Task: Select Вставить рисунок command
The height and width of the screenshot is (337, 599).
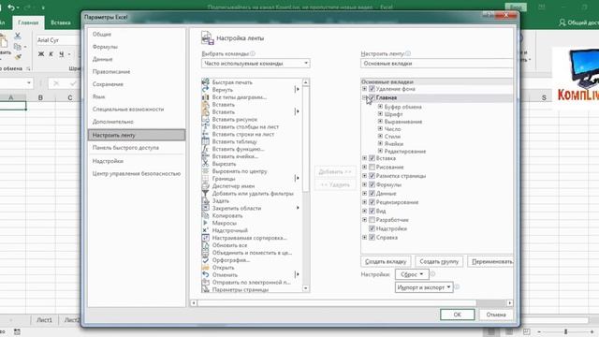Action: coord(252,119)
